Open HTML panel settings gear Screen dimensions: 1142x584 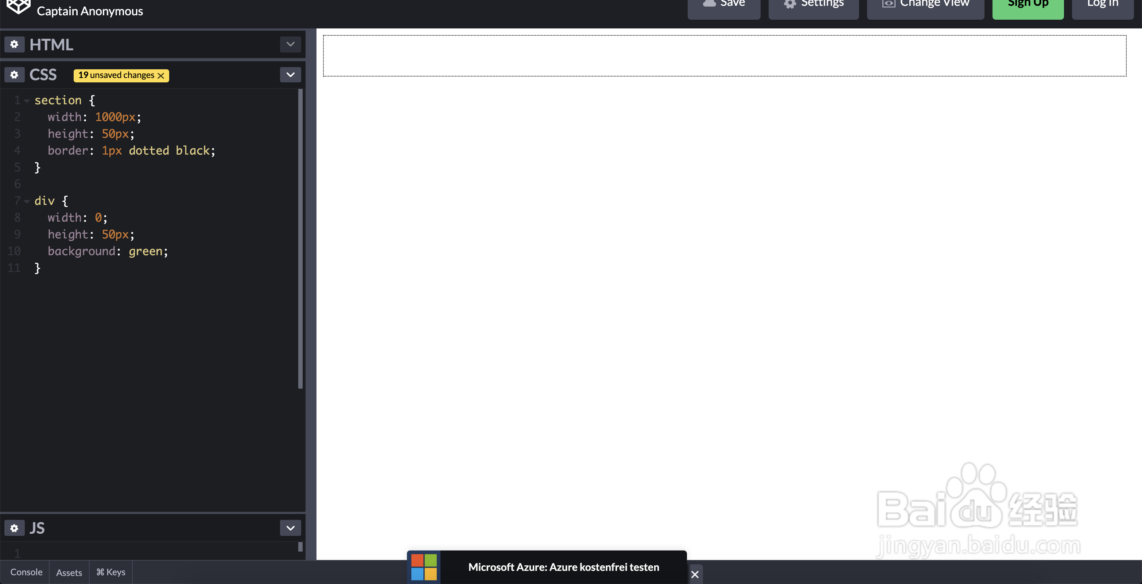point(14,44)
